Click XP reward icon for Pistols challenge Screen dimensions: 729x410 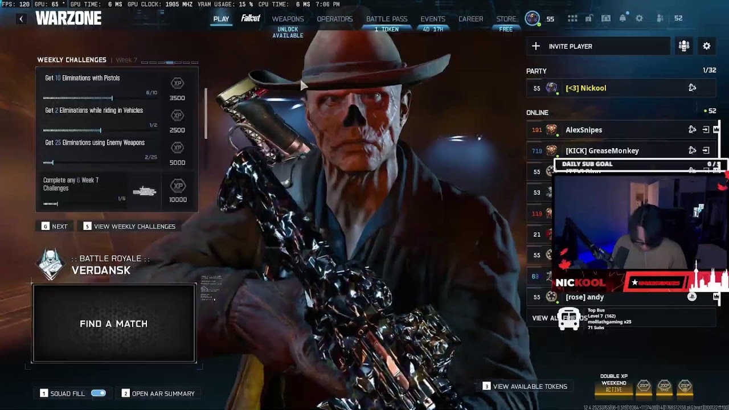[x=178, y=83]
